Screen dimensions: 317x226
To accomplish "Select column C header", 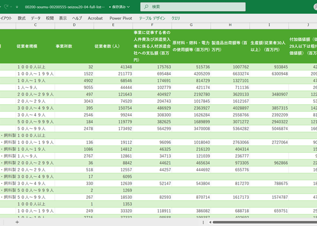I will (35, 25).
